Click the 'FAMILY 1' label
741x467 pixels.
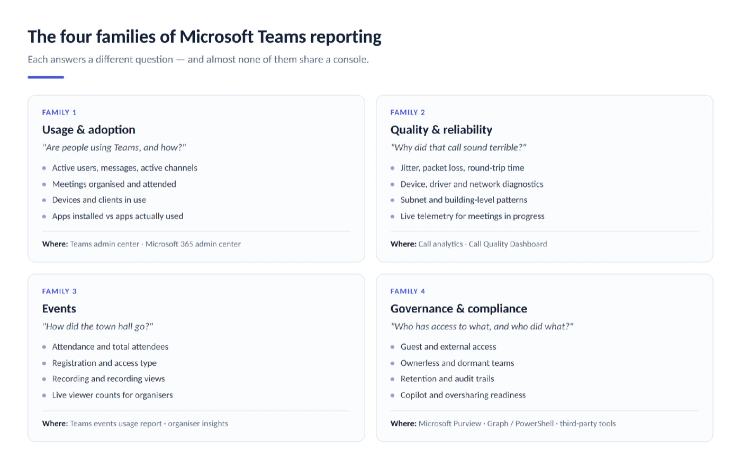click(x=59, y=112)
